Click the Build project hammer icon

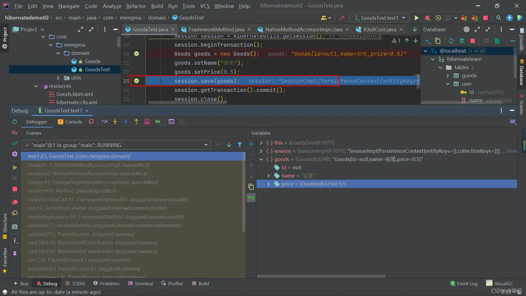tap(342, 18)
